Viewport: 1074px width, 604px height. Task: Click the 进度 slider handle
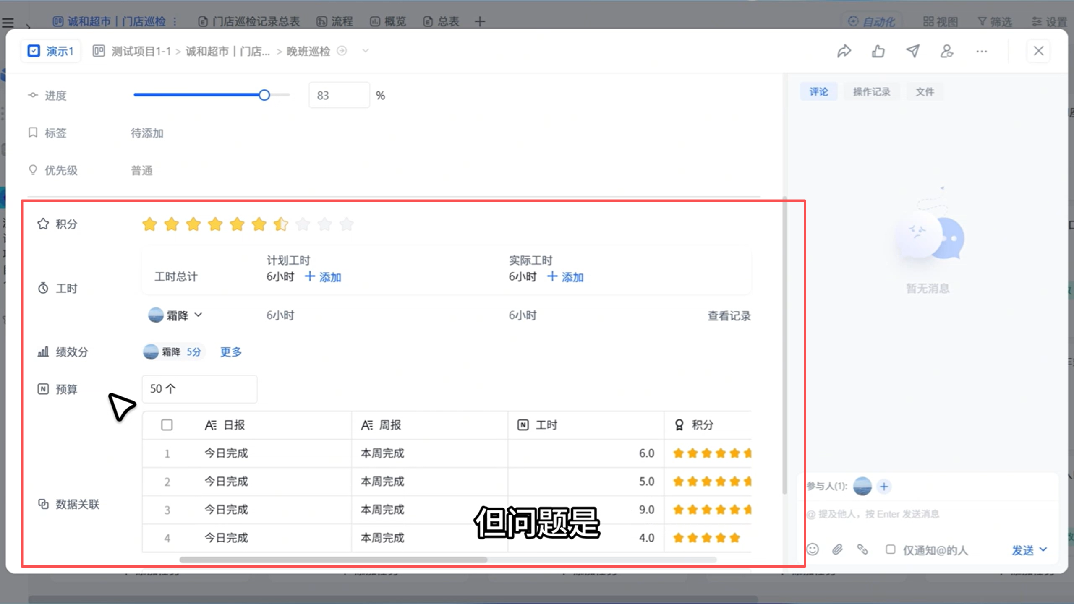[x=264, y=95]
